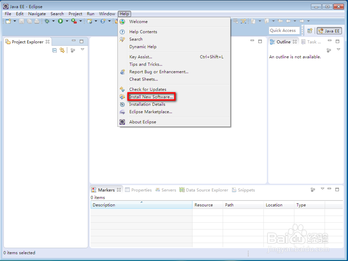The width and height of the screenshot is (348, 261).
Task: Choose Tips and Tricks menu entry
Action: click(174, 64)
